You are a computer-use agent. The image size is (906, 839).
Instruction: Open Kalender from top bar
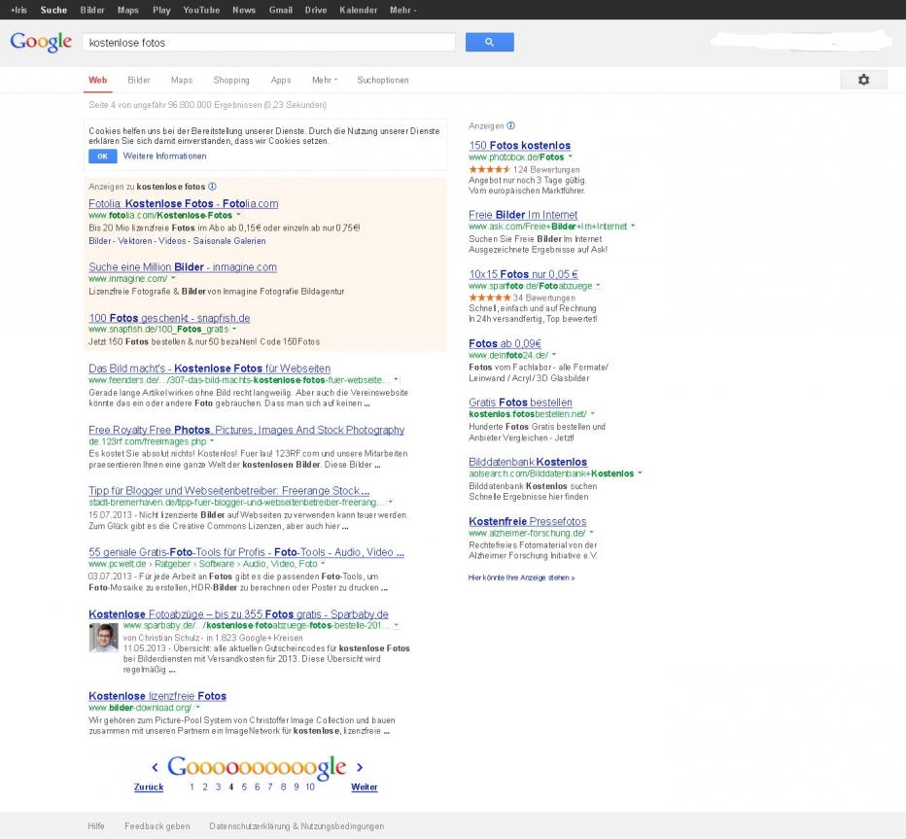359,10
